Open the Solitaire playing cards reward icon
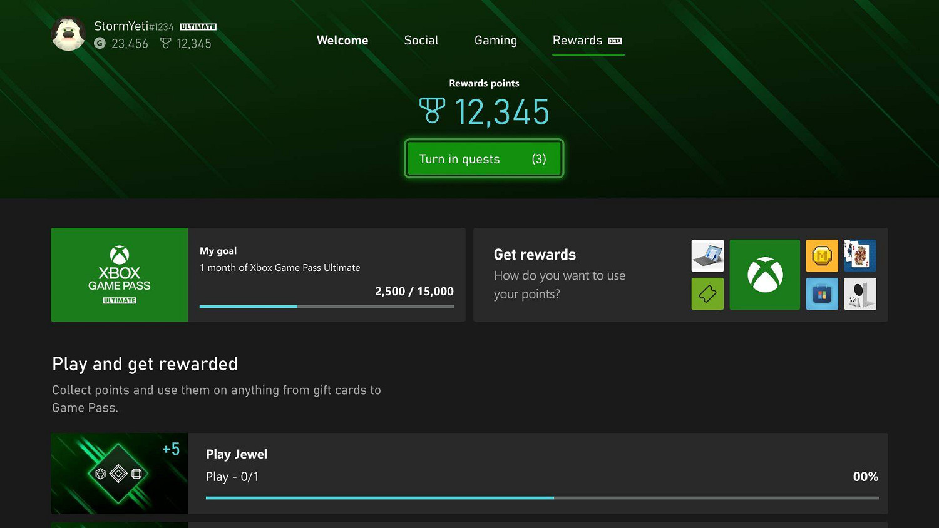The height and width of the screenshot is (528, 939). click(x=859, y=255)
